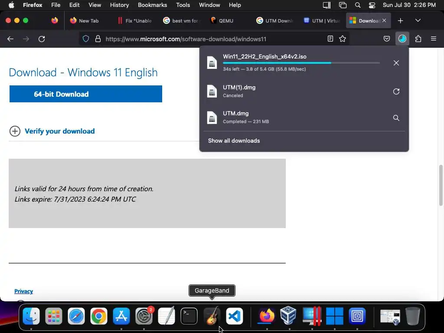
Task: Click Firefox icon in the Dock
Action: pos(267,316)
